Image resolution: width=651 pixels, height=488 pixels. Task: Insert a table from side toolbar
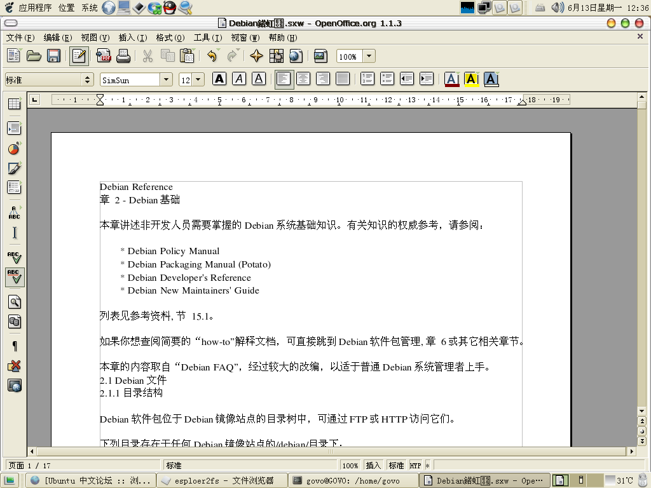tap(15, 104)
